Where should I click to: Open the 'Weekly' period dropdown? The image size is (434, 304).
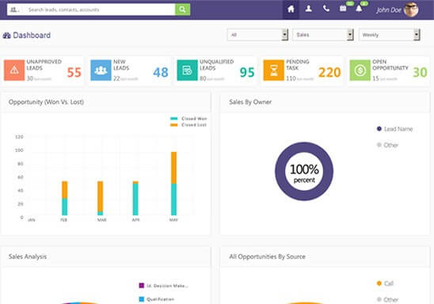point(390,35)
